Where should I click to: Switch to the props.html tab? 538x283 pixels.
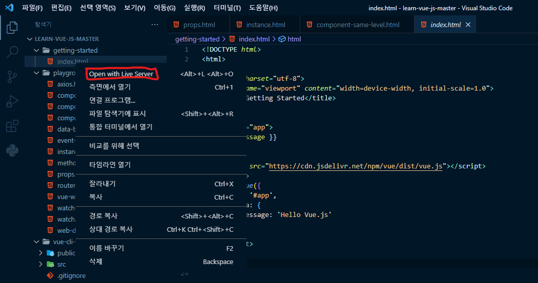tap(198, 25)
